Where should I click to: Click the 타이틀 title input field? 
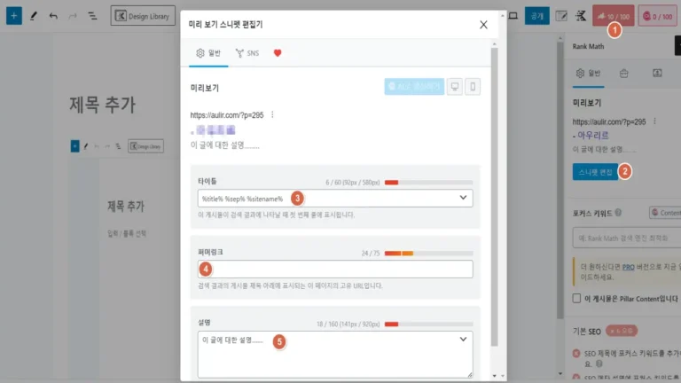pos(335,198)
